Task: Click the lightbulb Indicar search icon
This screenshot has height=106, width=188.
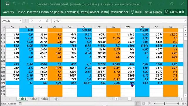Action: click(132, 12)
